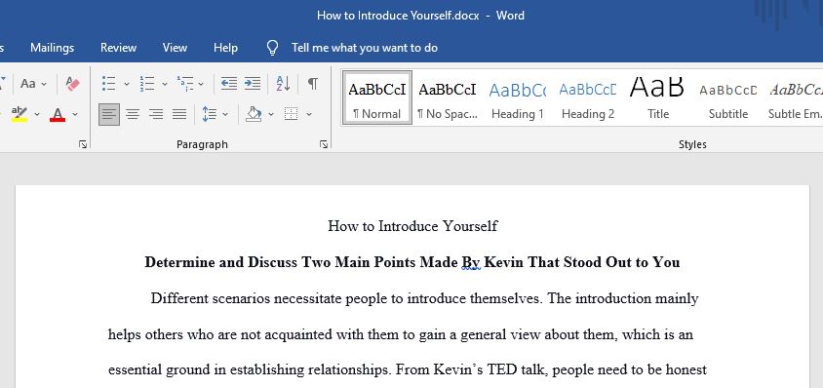Click the phrase TED talk in the paragraph
The width and height of the screenshot is (823, 388).
tap(518, 369)
